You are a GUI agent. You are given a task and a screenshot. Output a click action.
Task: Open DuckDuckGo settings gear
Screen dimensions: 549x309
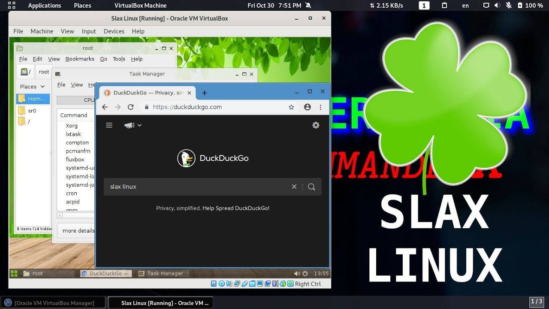[316, 125]
